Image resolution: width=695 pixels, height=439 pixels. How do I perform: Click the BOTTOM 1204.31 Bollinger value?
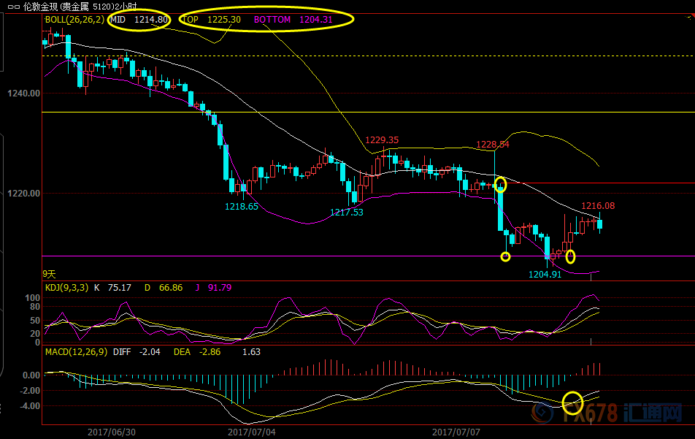[x=293, y=20]
